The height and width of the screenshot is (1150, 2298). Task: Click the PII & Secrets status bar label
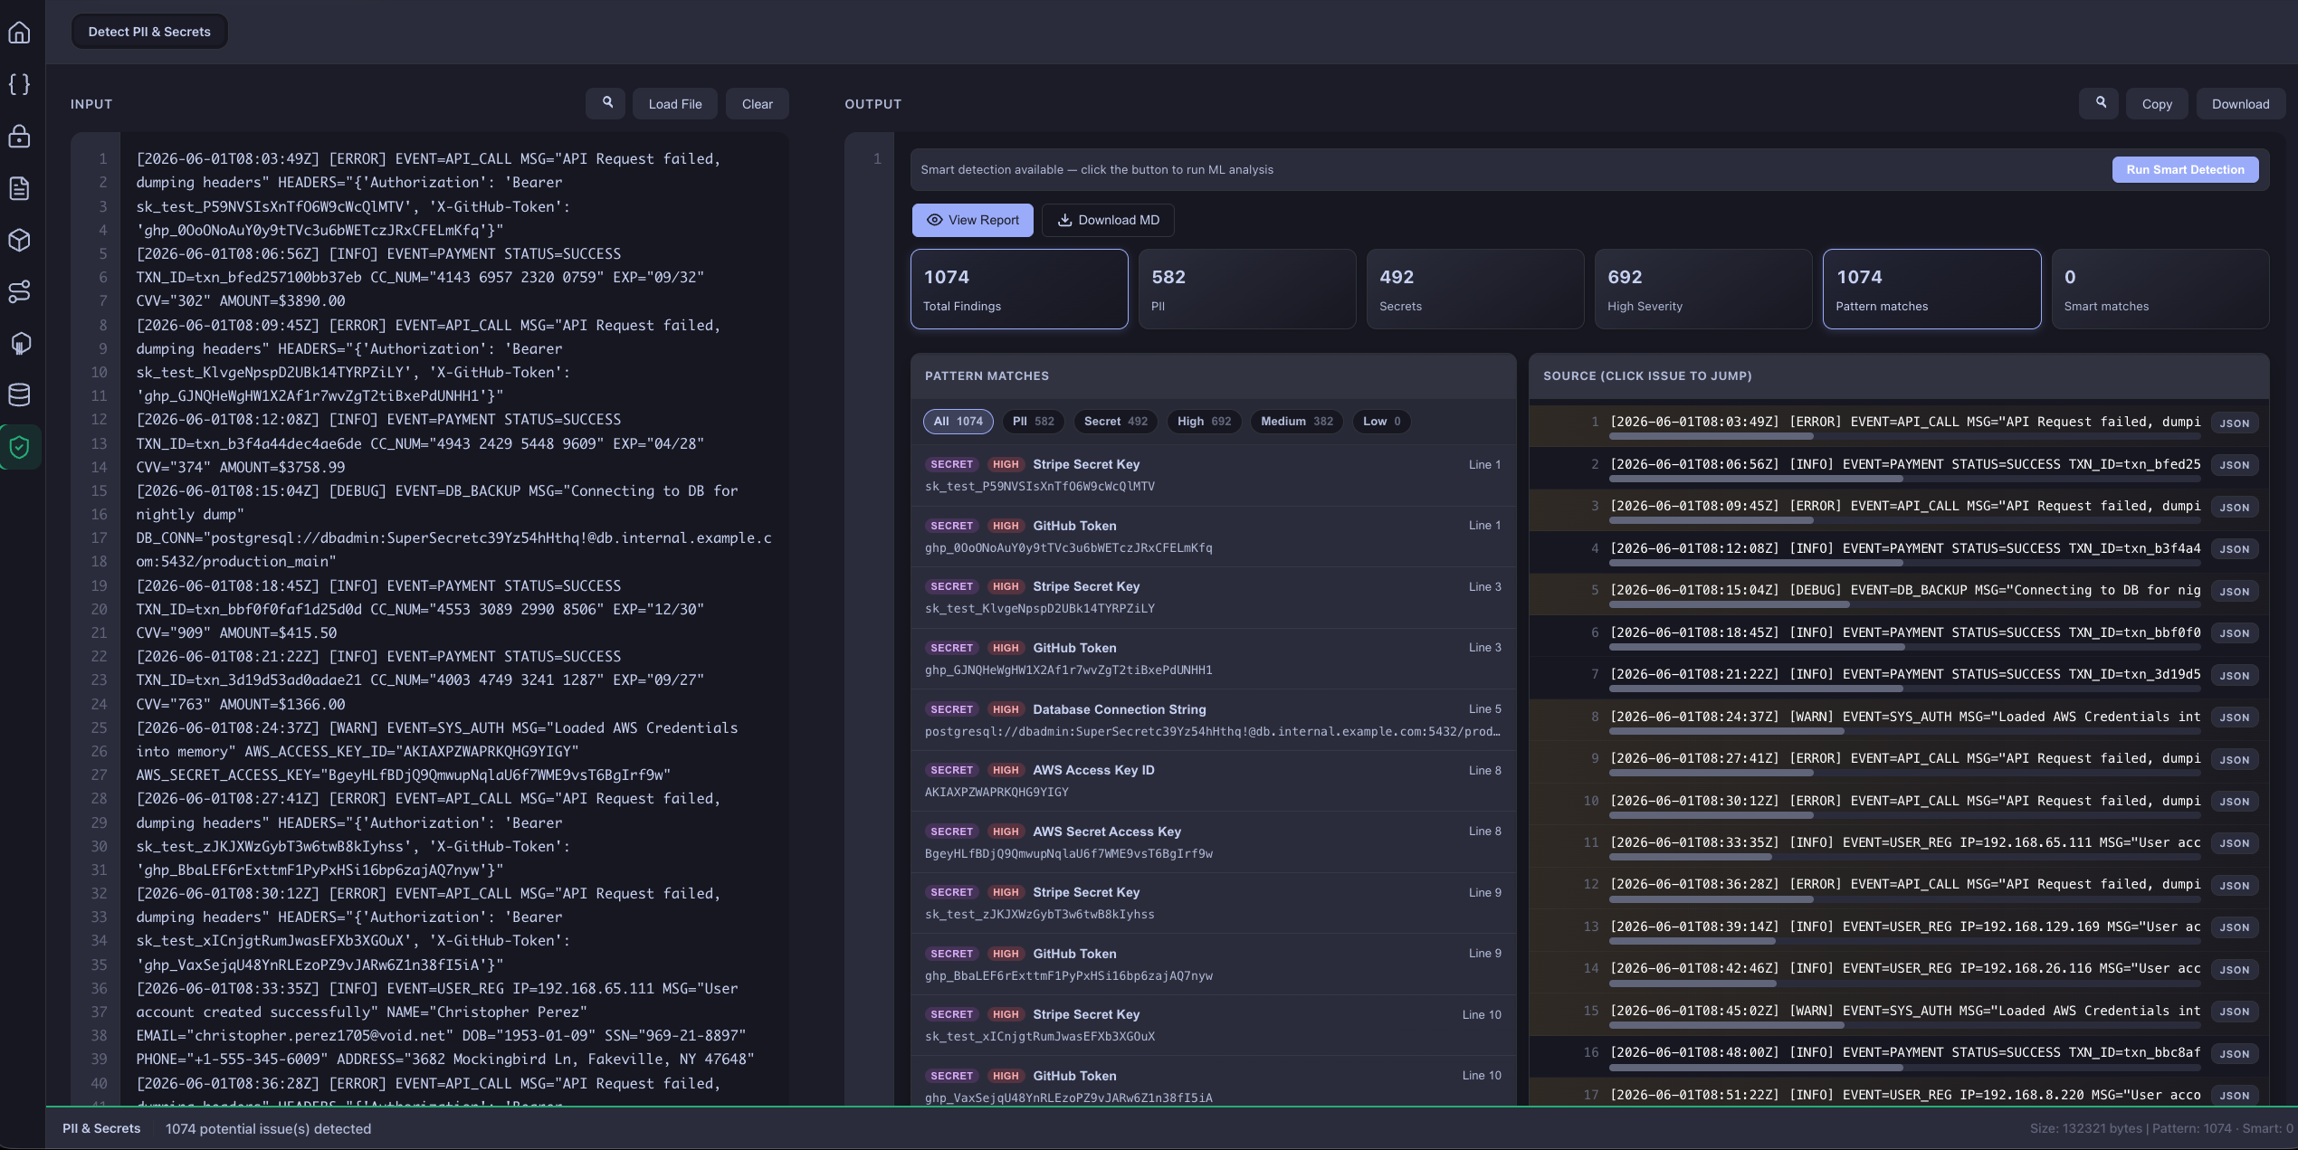tap(101, 1129)
